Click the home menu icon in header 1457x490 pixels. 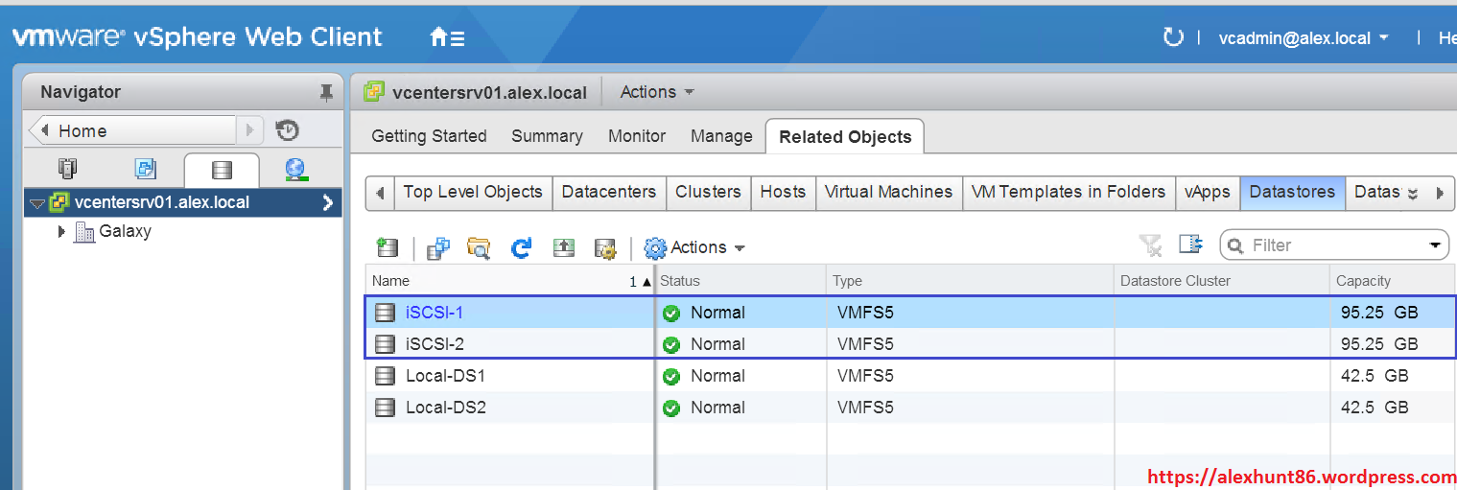(x=447, y=37)
